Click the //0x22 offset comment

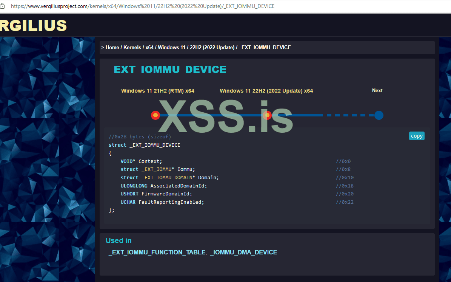(345, 202)
